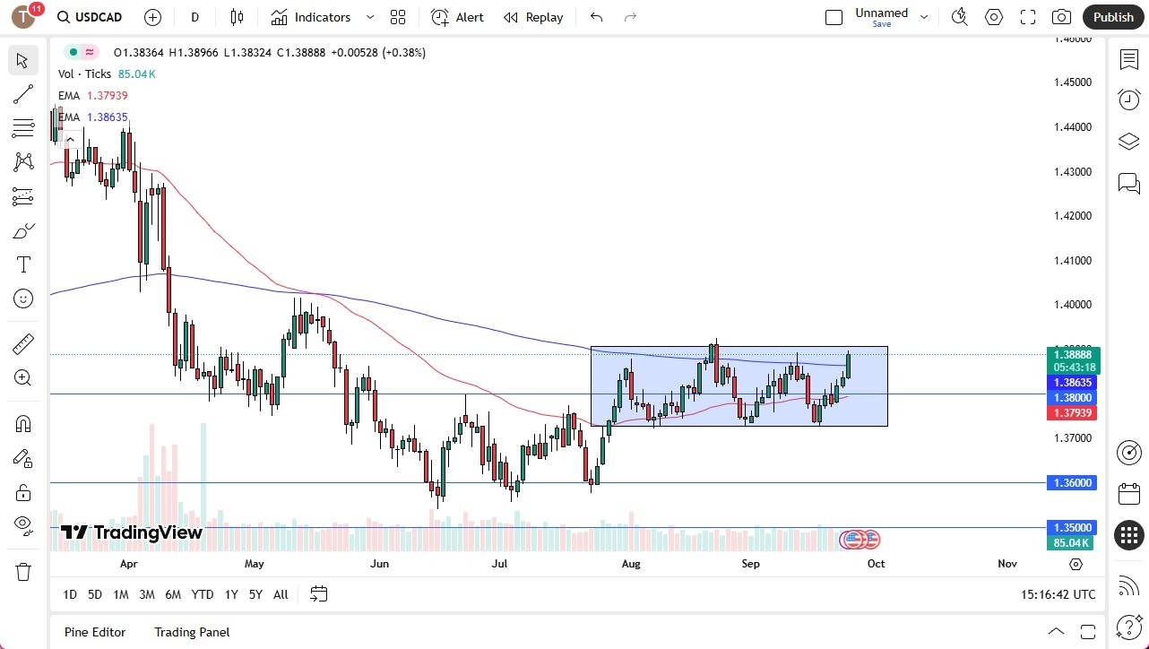Viewport: 1149px width, 649px height.
Task: Select the 1Y date range
Action: point(230,594)
